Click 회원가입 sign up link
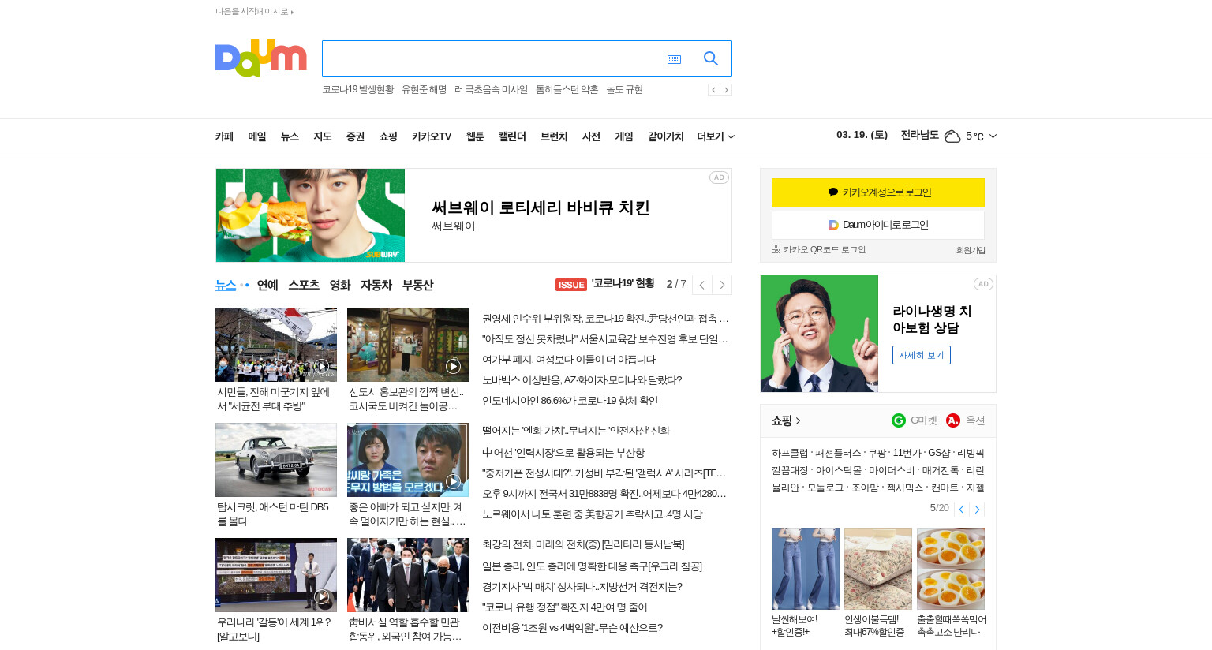1212x650 pixels. coord(971,250)
